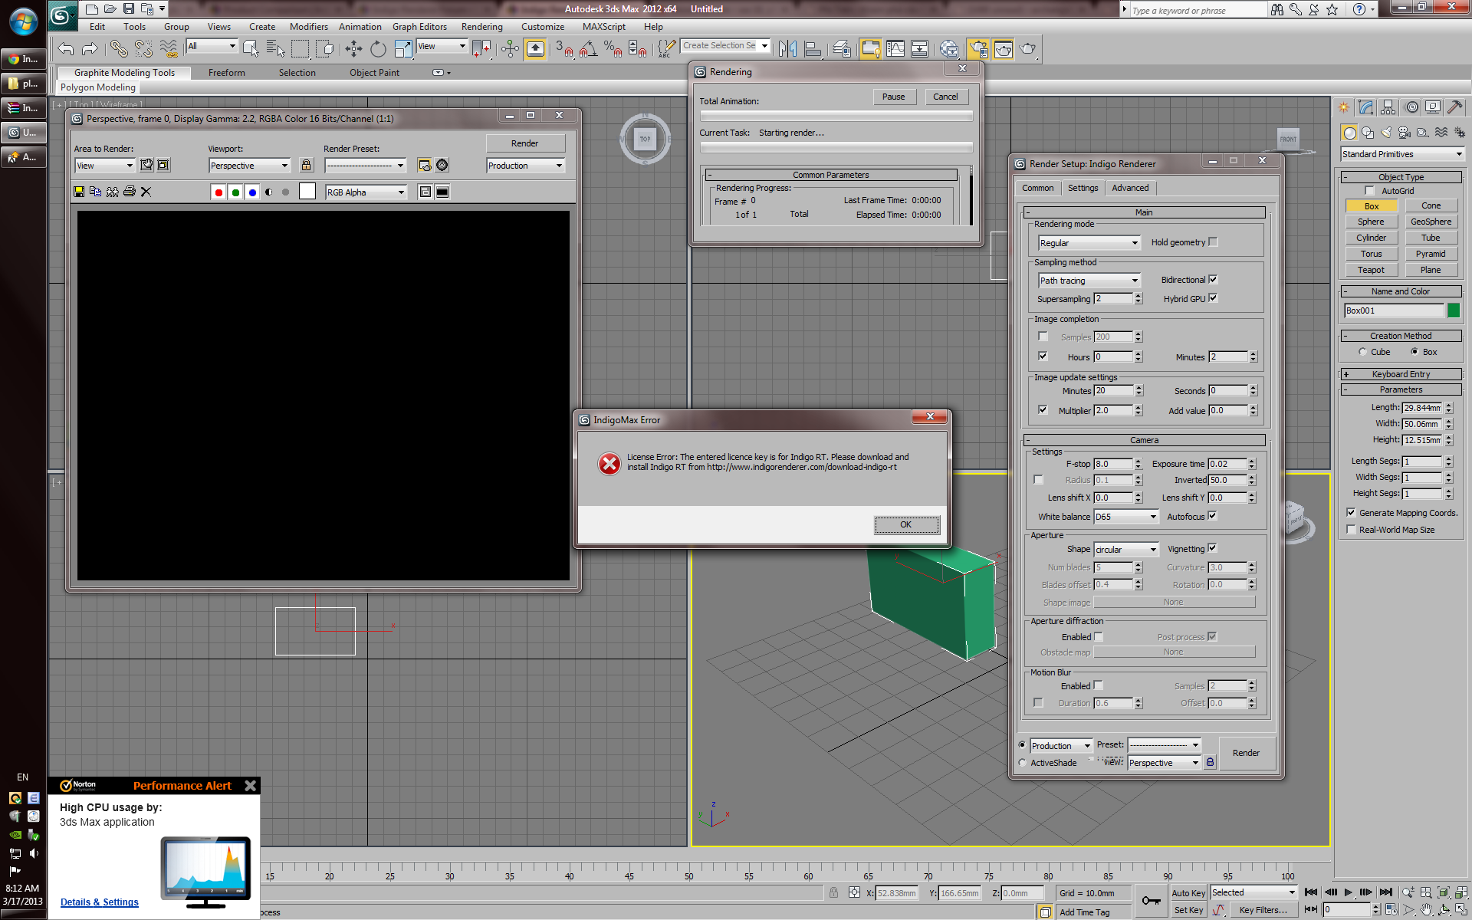The image size is (1472, 920).
Task: Activate the Select Object tool
Action: [x=251, y=49]
